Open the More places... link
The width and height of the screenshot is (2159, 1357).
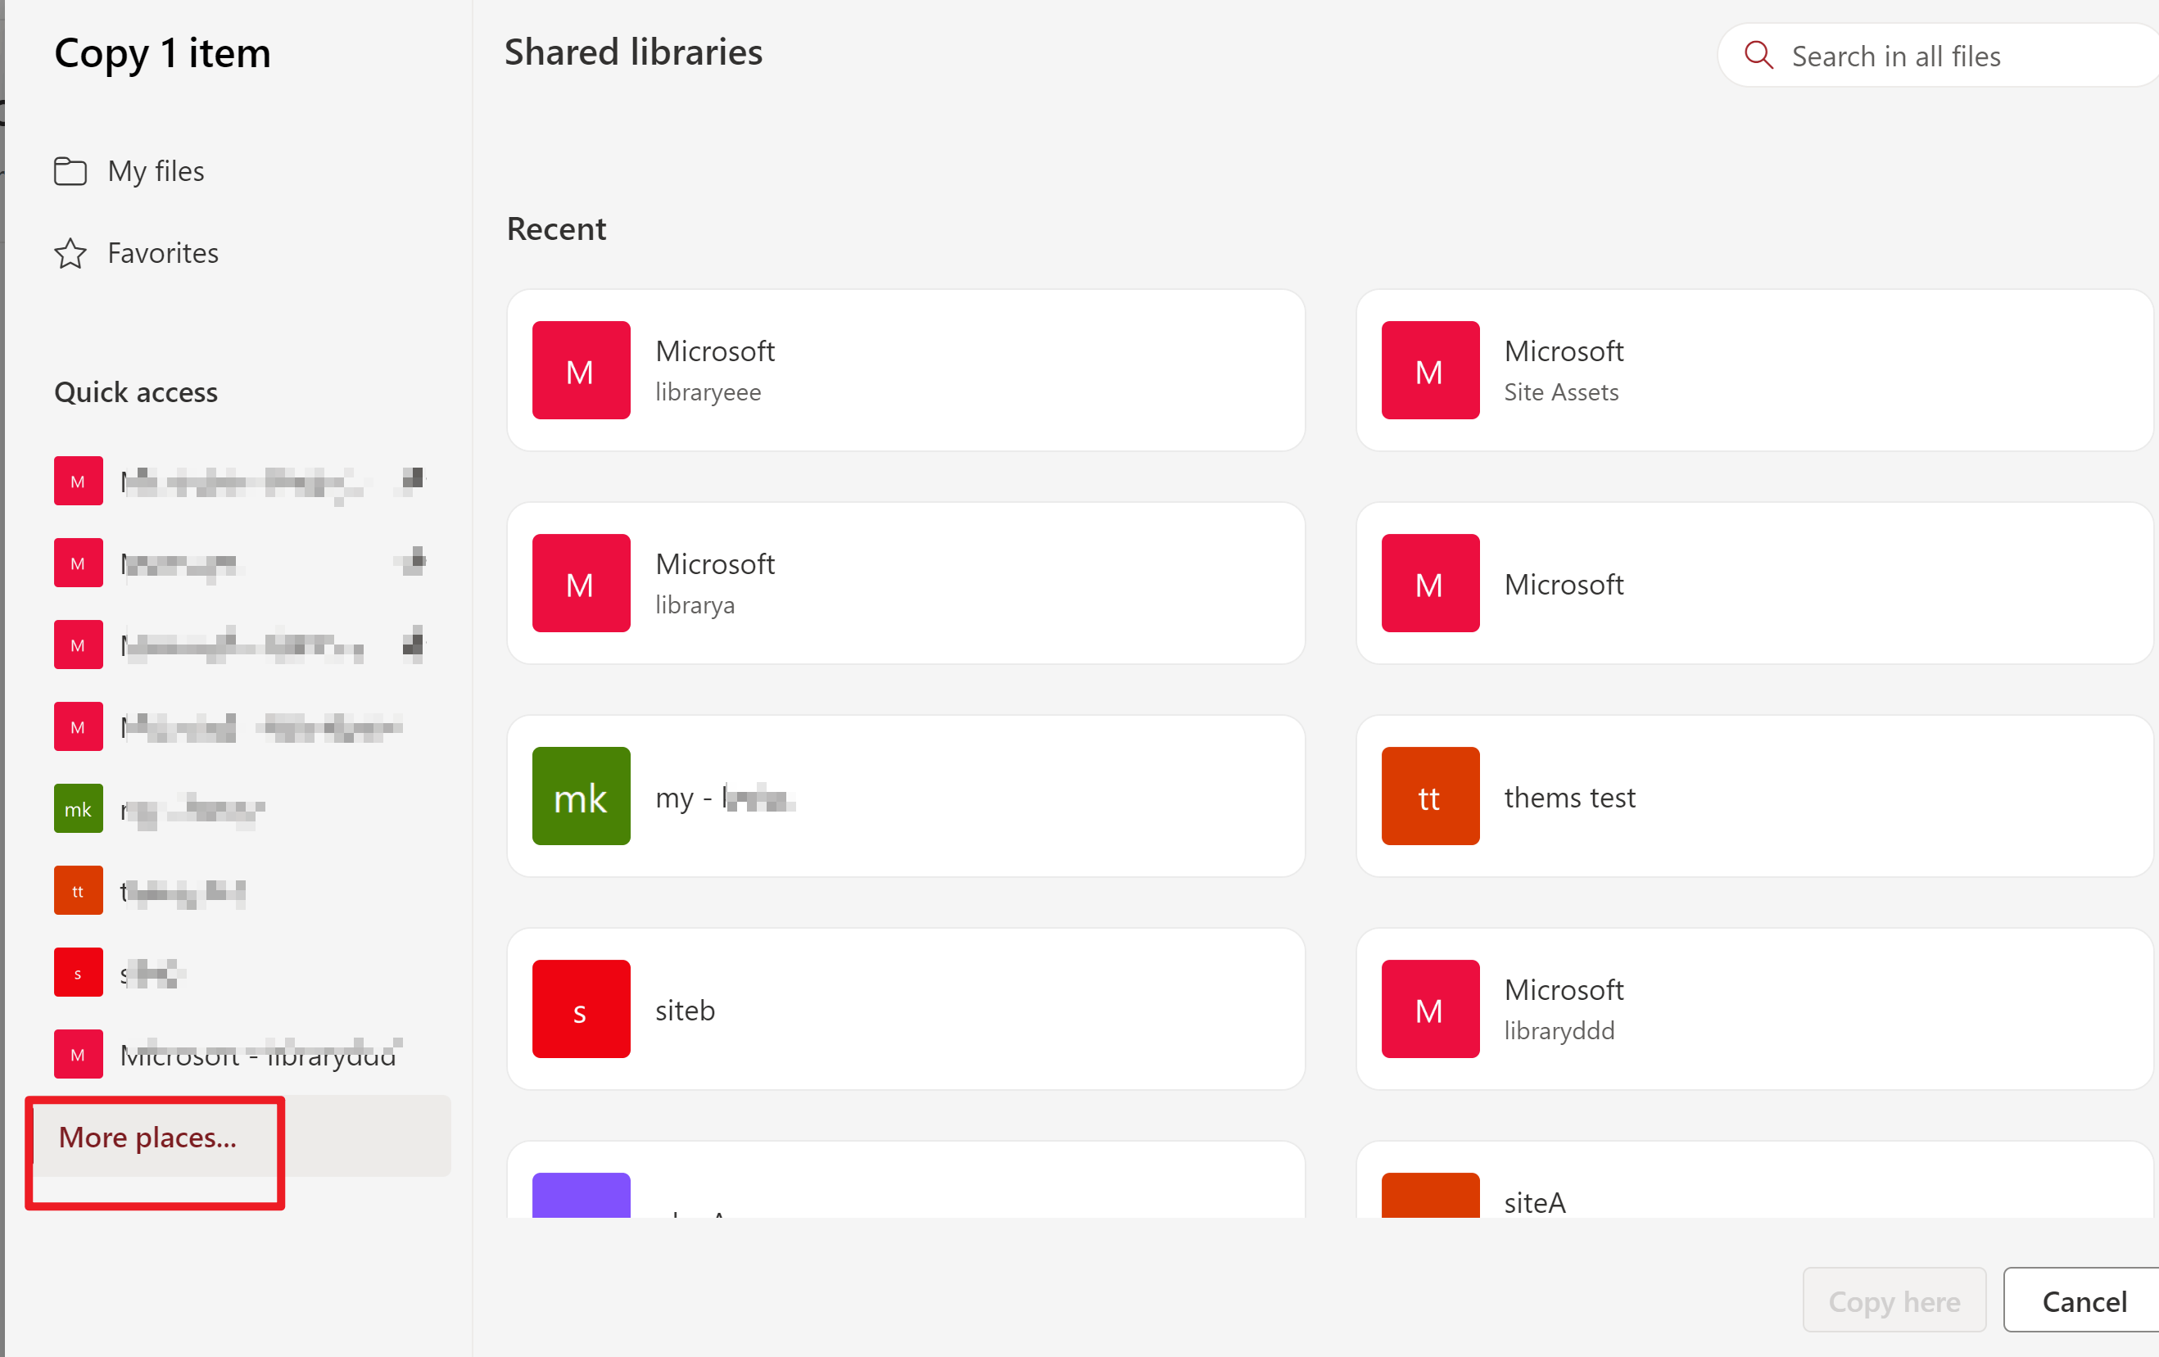(148, 1137)
